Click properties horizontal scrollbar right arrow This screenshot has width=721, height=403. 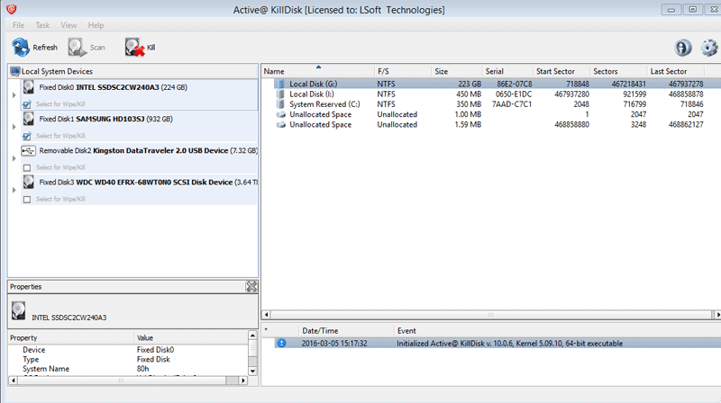click(x=243, y=381)
